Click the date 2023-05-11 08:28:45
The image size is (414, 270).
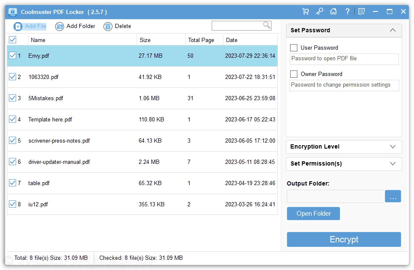click(250, 162)
